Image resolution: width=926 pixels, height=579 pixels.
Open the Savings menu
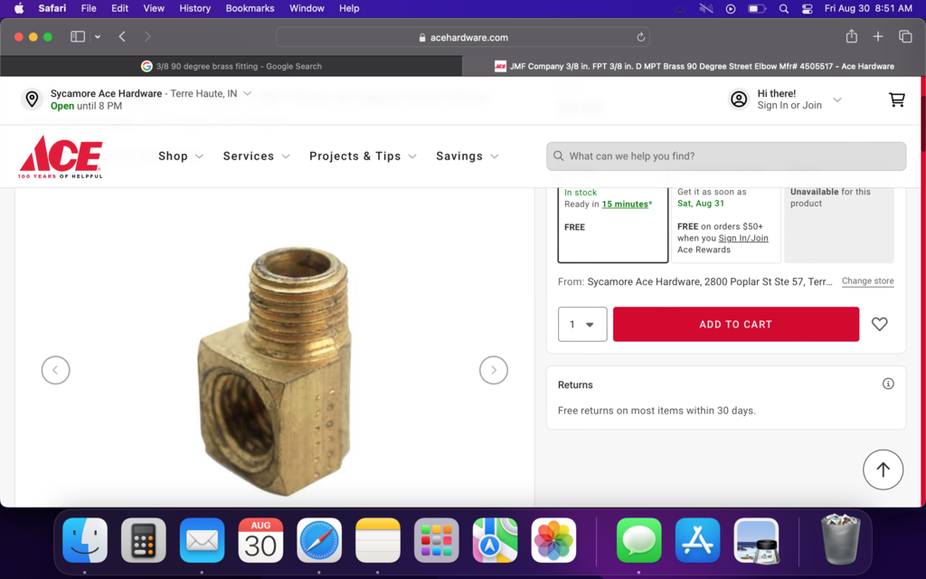coord(467,157)
